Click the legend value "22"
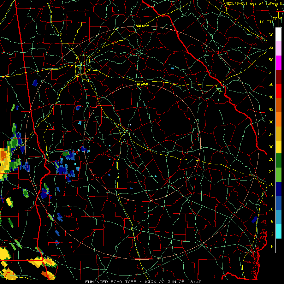The height and width of the screenshot is (284, 284). [271, 172]
